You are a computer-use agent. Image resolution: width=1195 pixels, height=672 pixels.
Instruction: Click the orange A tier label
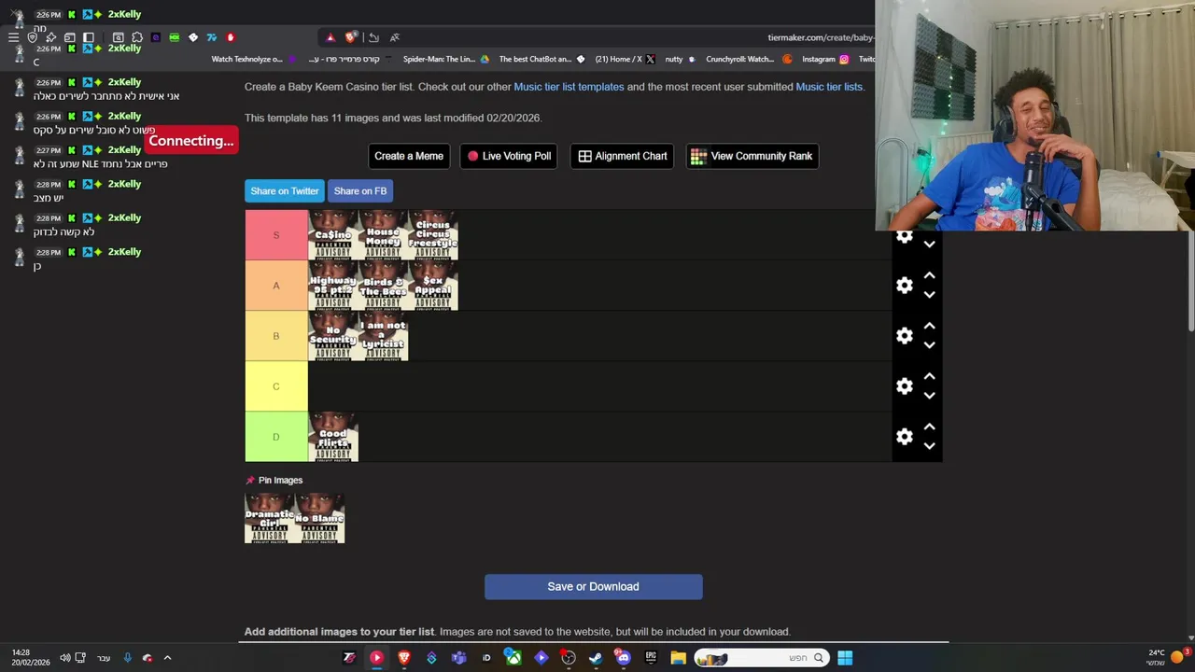[276, 286]
